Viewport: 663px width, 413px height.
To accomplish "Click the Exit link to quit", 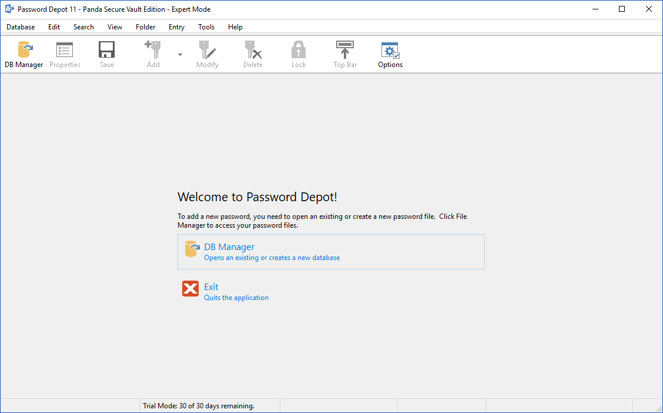I will pyautogui.click(x=211, y=287).
